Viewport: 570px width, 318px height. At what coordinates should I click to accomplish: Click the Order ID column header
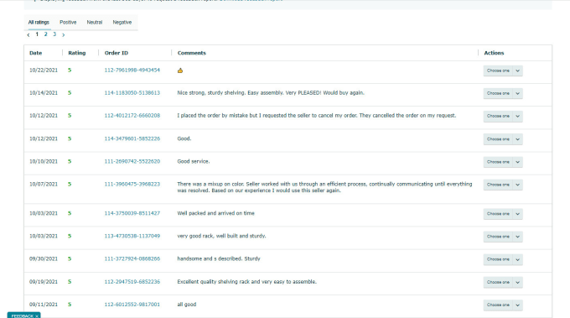tap(117, 53)
